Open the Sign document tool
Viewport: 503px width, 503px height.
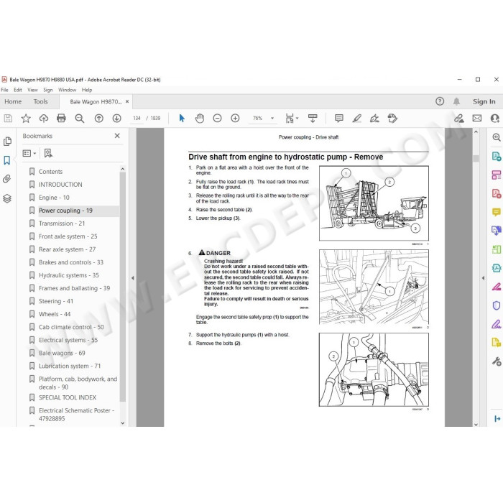[x=374, y=119]
